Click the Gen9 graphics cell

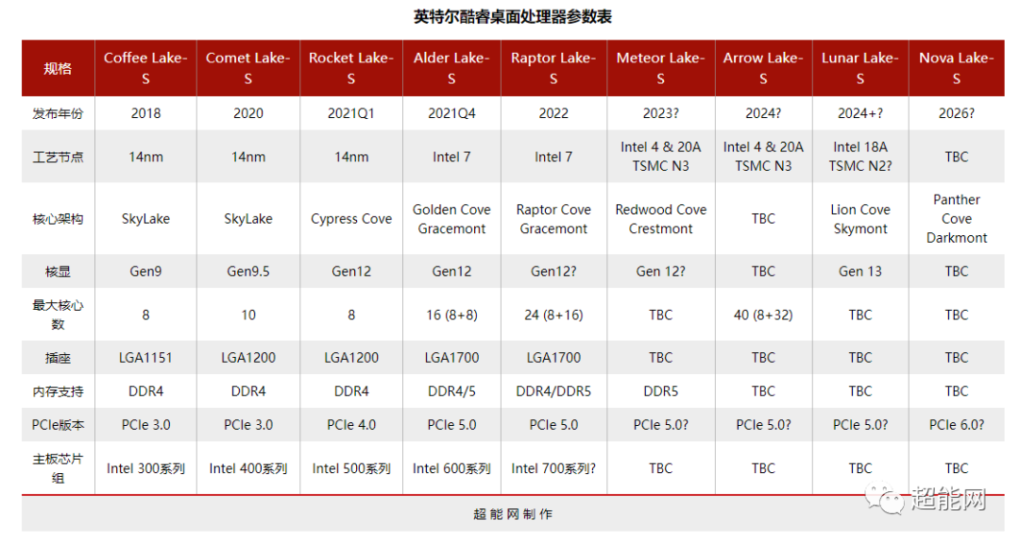[145, 271]
